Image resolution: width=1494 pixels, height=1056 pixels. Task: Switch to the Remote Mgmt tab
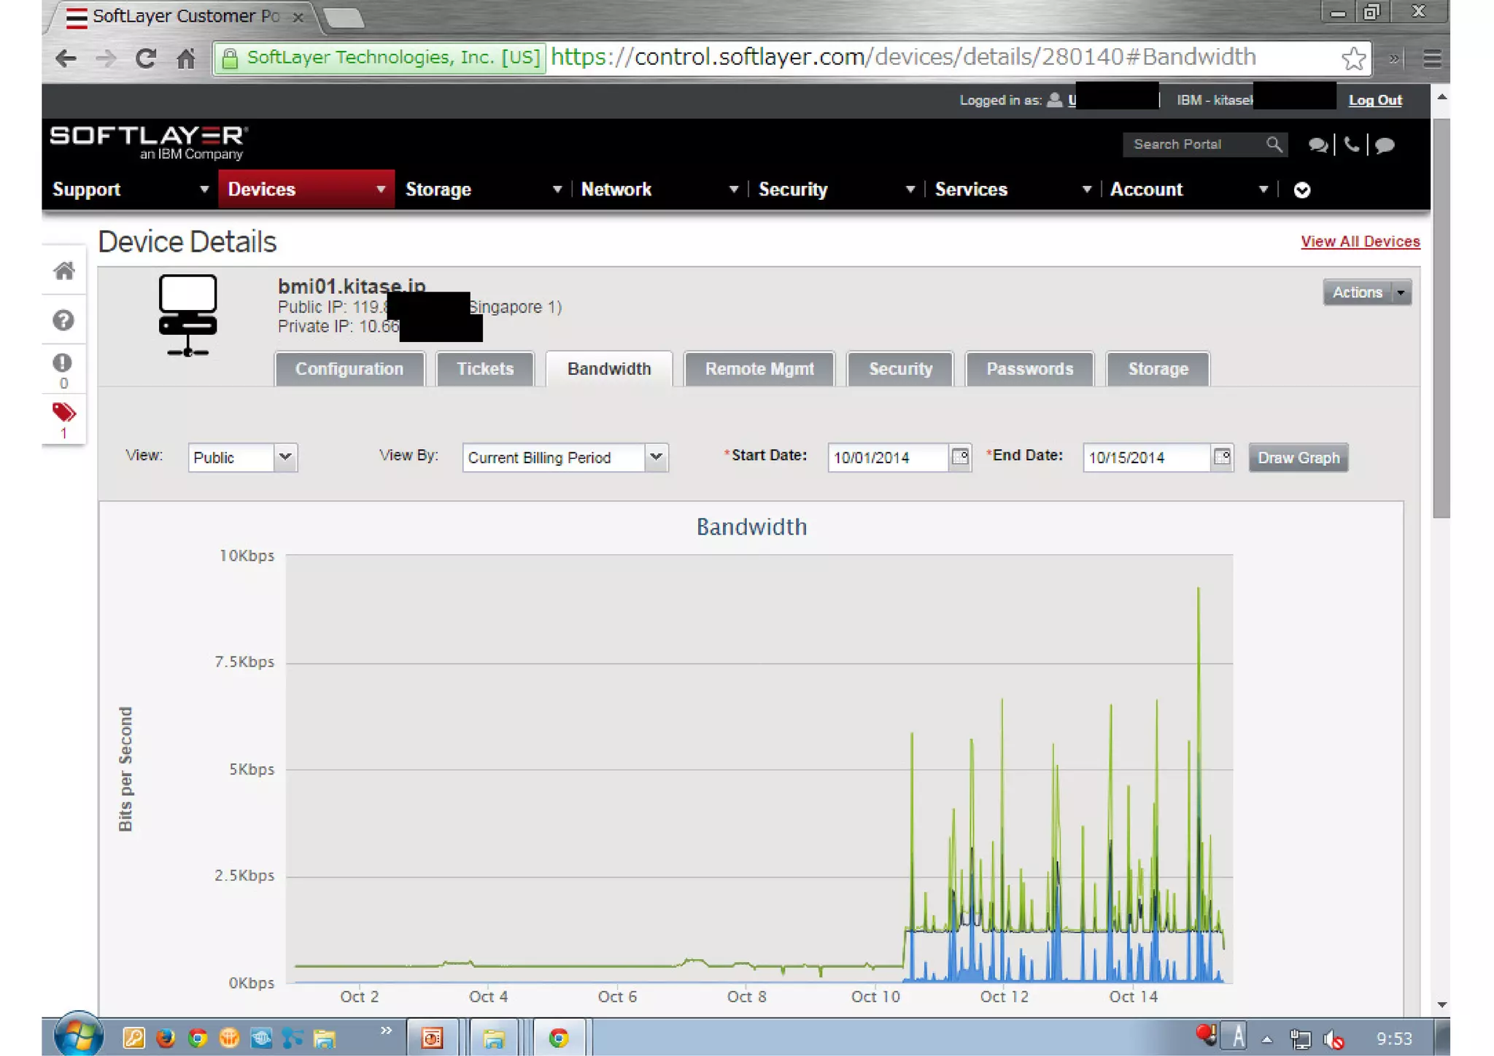(x=759, y=369)
